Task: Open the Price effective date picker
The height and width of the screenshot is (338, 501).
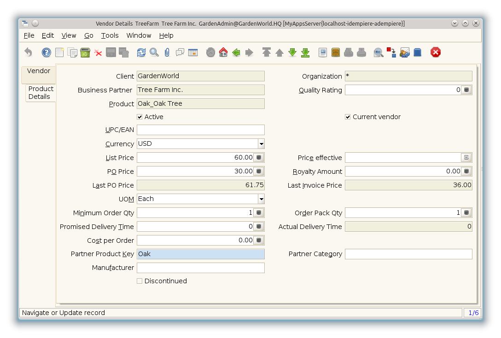Action: [466, 158]
